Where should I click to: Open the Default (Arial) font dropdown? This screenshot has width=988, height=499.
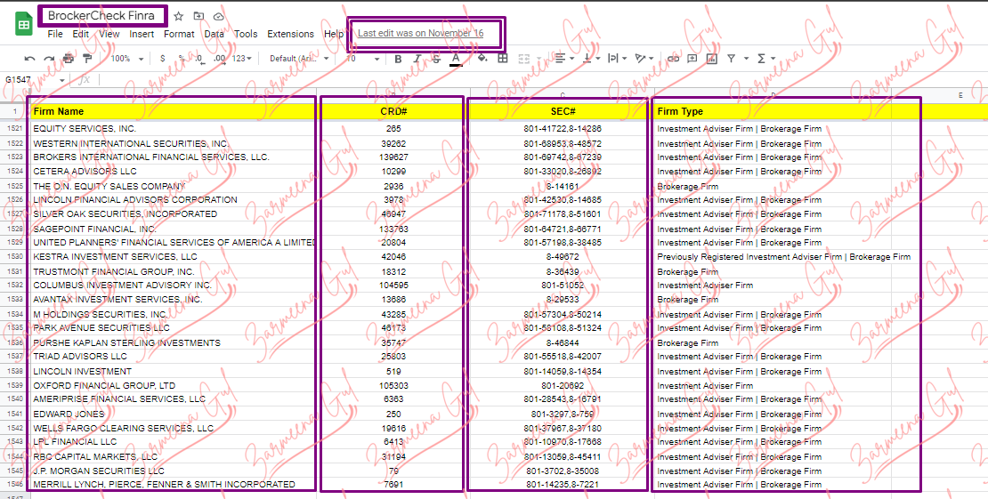299,59
